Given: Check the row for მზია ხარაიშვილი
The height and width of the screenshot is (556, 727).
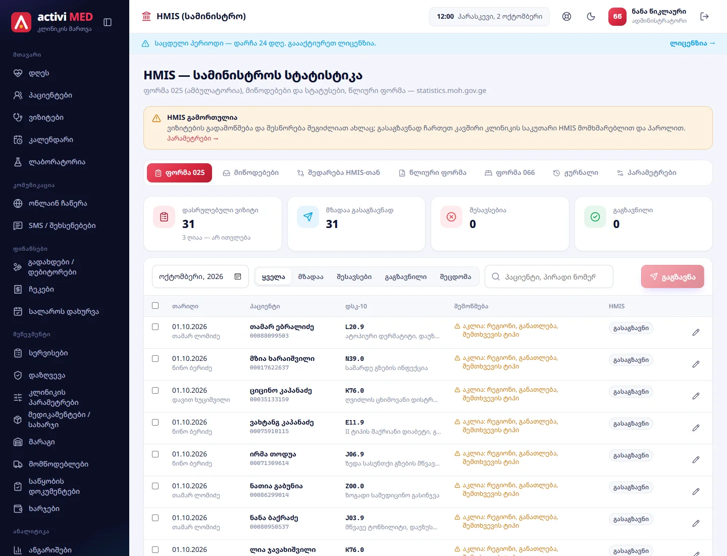Looking at the screenshot, I should [x=155, y=359].
